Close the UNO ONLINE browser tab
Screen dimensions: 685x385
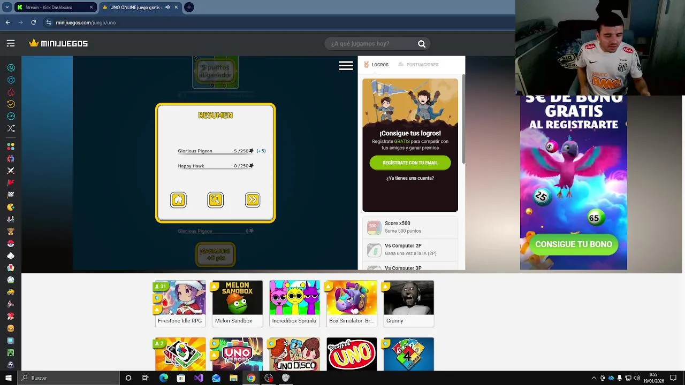pos(176,7)
